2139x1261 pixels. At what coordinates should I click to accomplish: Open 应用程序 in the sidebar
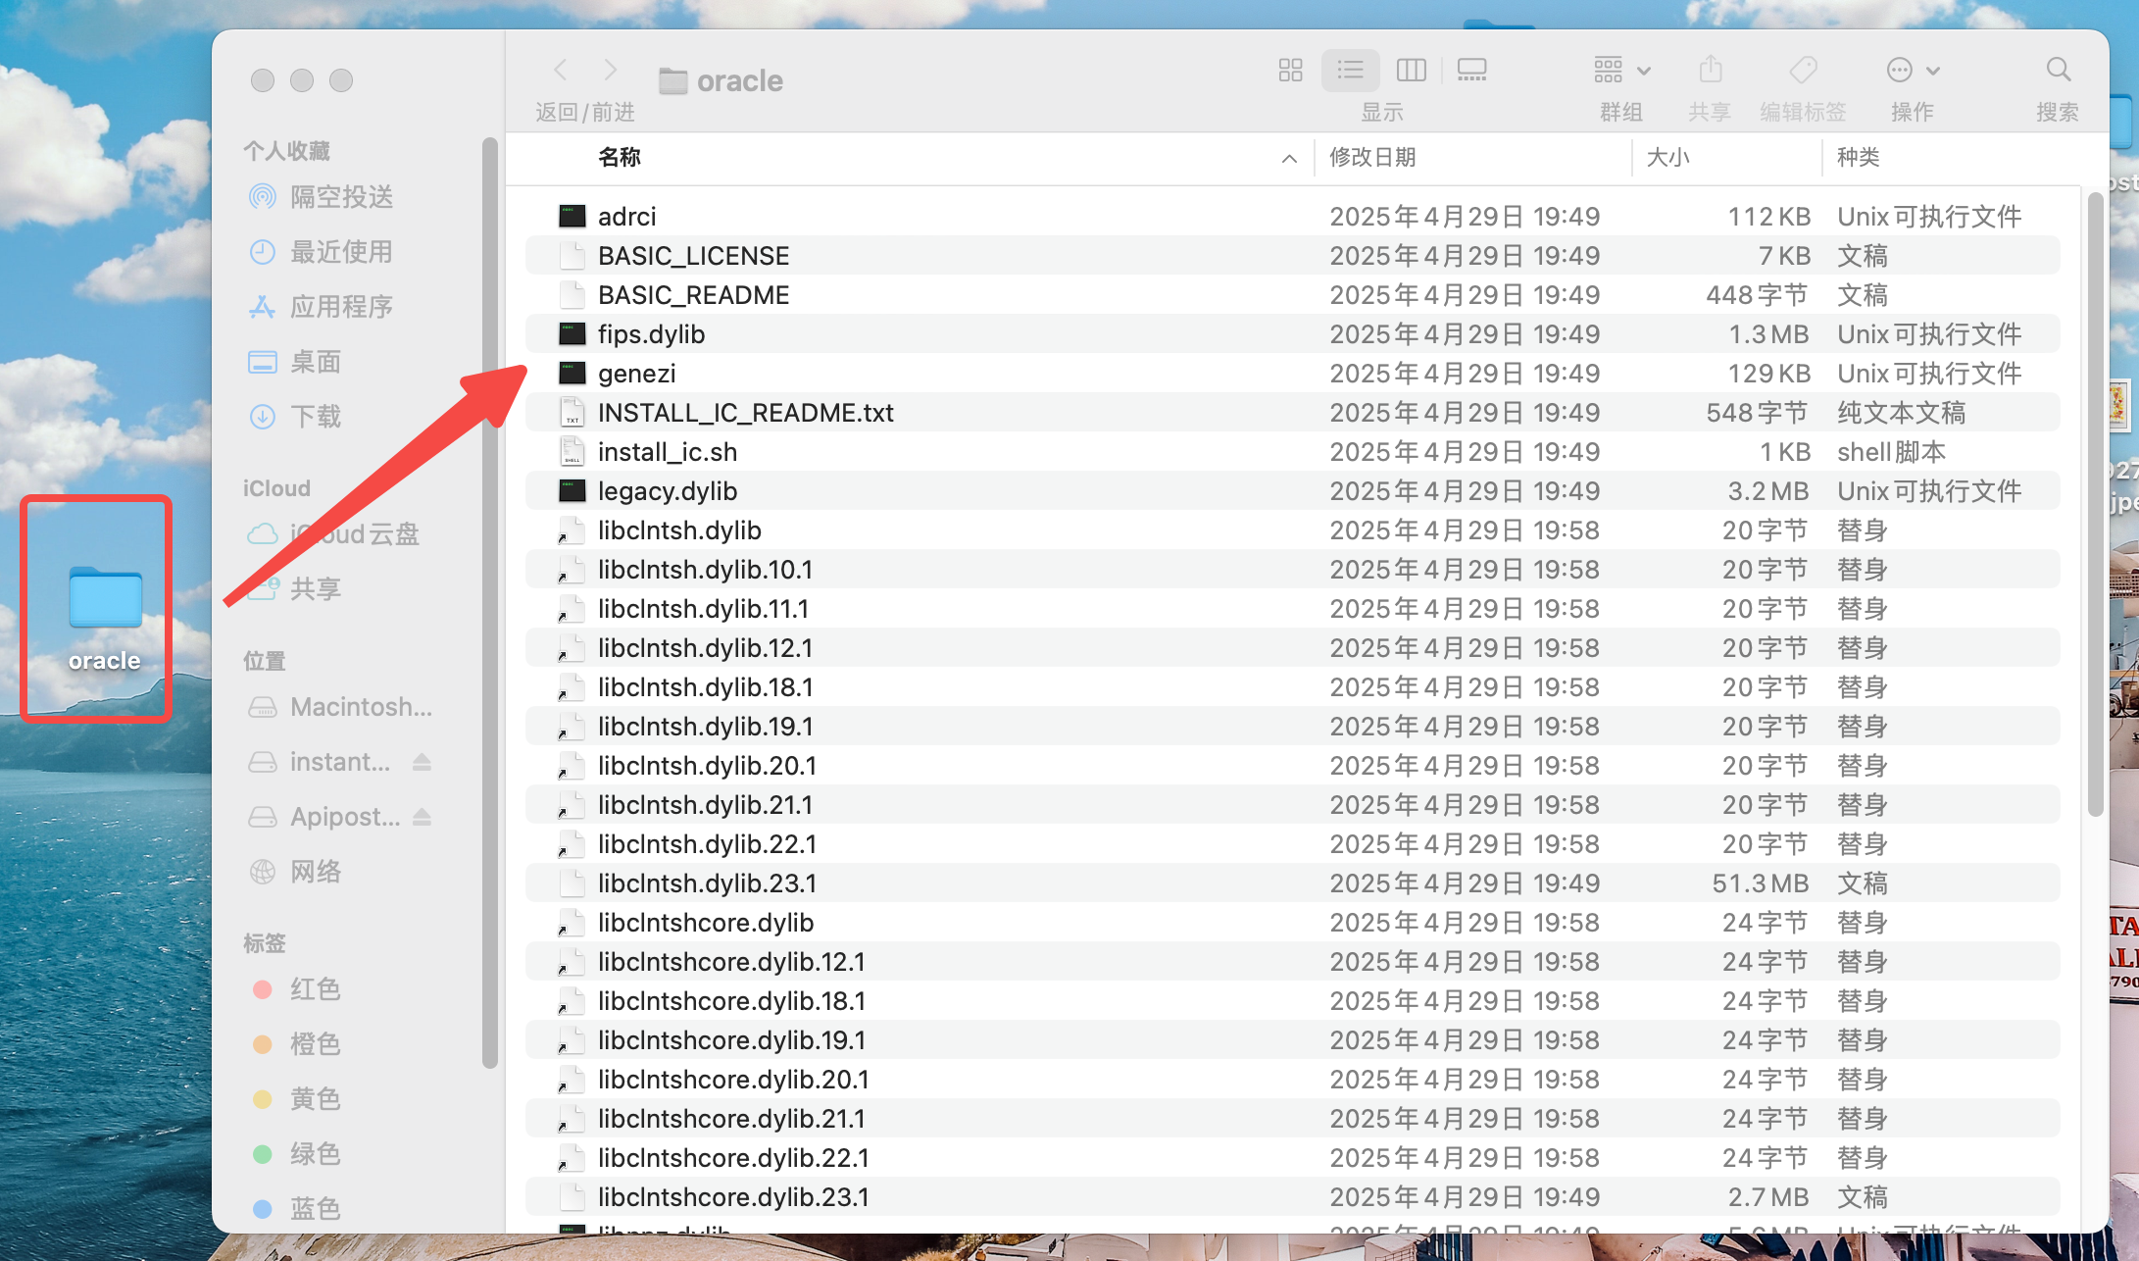click(x=343, y=307)
